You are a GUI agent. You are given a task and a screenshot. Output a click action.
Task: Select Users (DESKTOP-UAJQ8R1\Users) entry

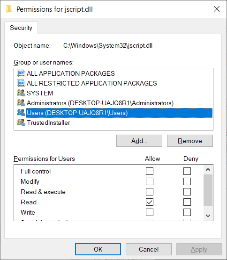(x=119, y=113)
